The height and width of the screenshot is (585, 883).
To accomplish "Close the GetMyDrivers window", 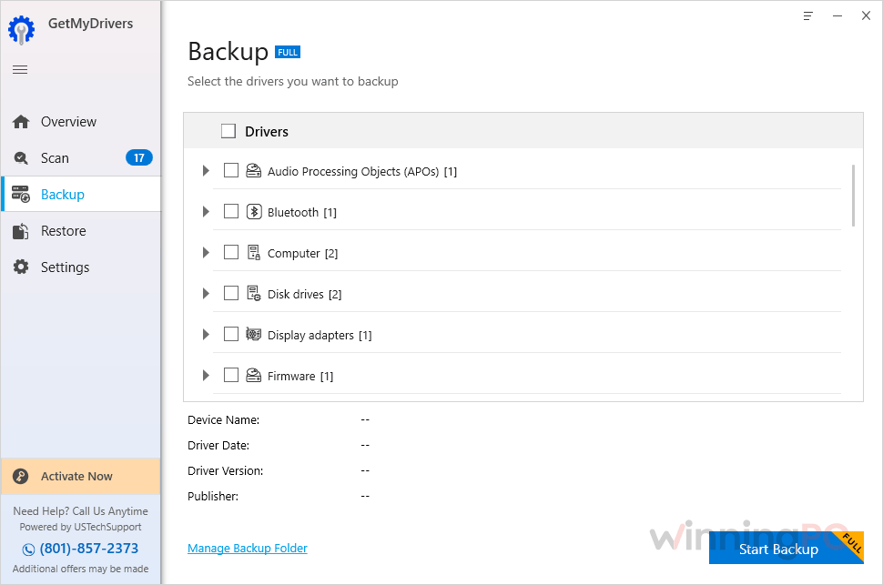I will pyautogui.click(x=866, y=15).
